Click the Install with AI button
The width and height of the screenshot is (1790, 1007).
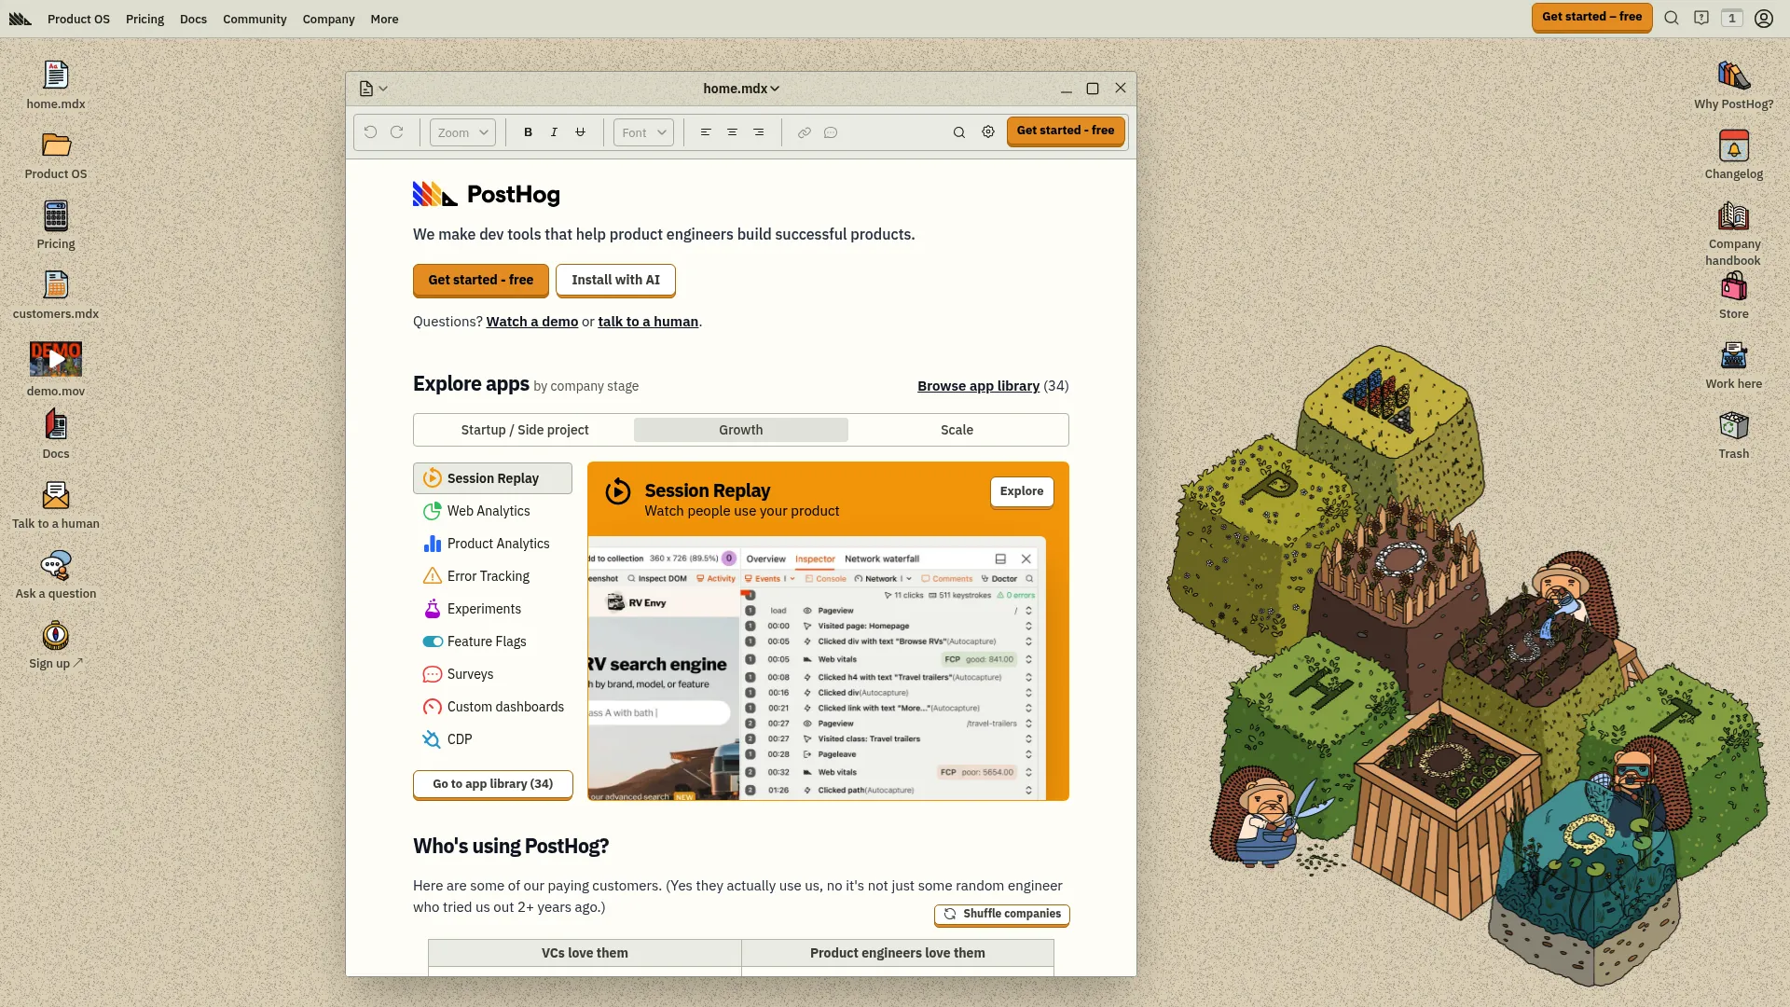coord(615,280)
